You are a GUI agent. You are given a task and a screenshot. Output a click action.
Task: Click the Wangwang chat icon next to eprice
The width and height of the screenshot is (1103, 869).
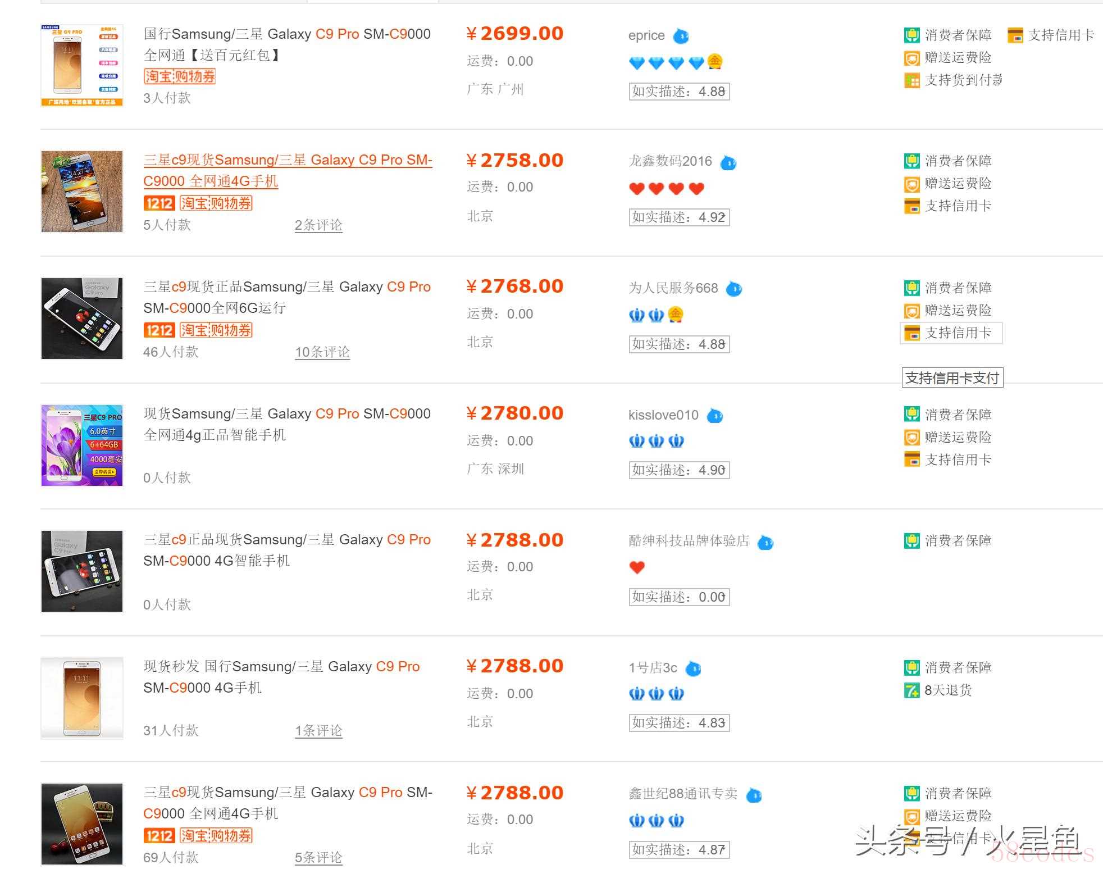coord(681,36)
